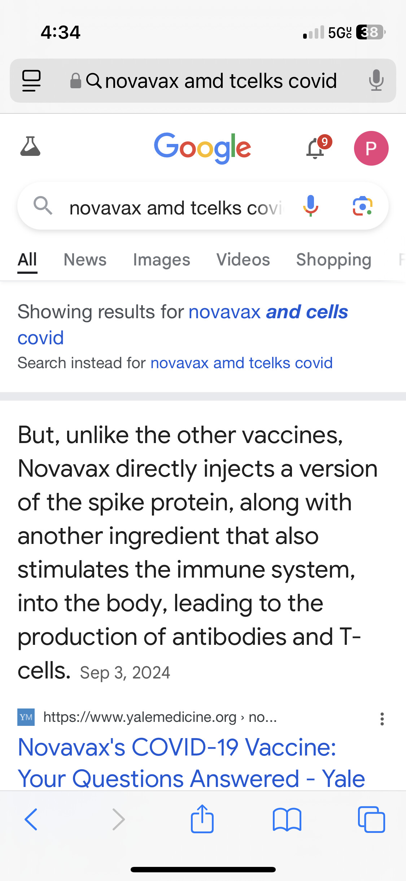Search instead for novavax amd tcelks covid
This screenshot has height=881, width=406.
241,363
